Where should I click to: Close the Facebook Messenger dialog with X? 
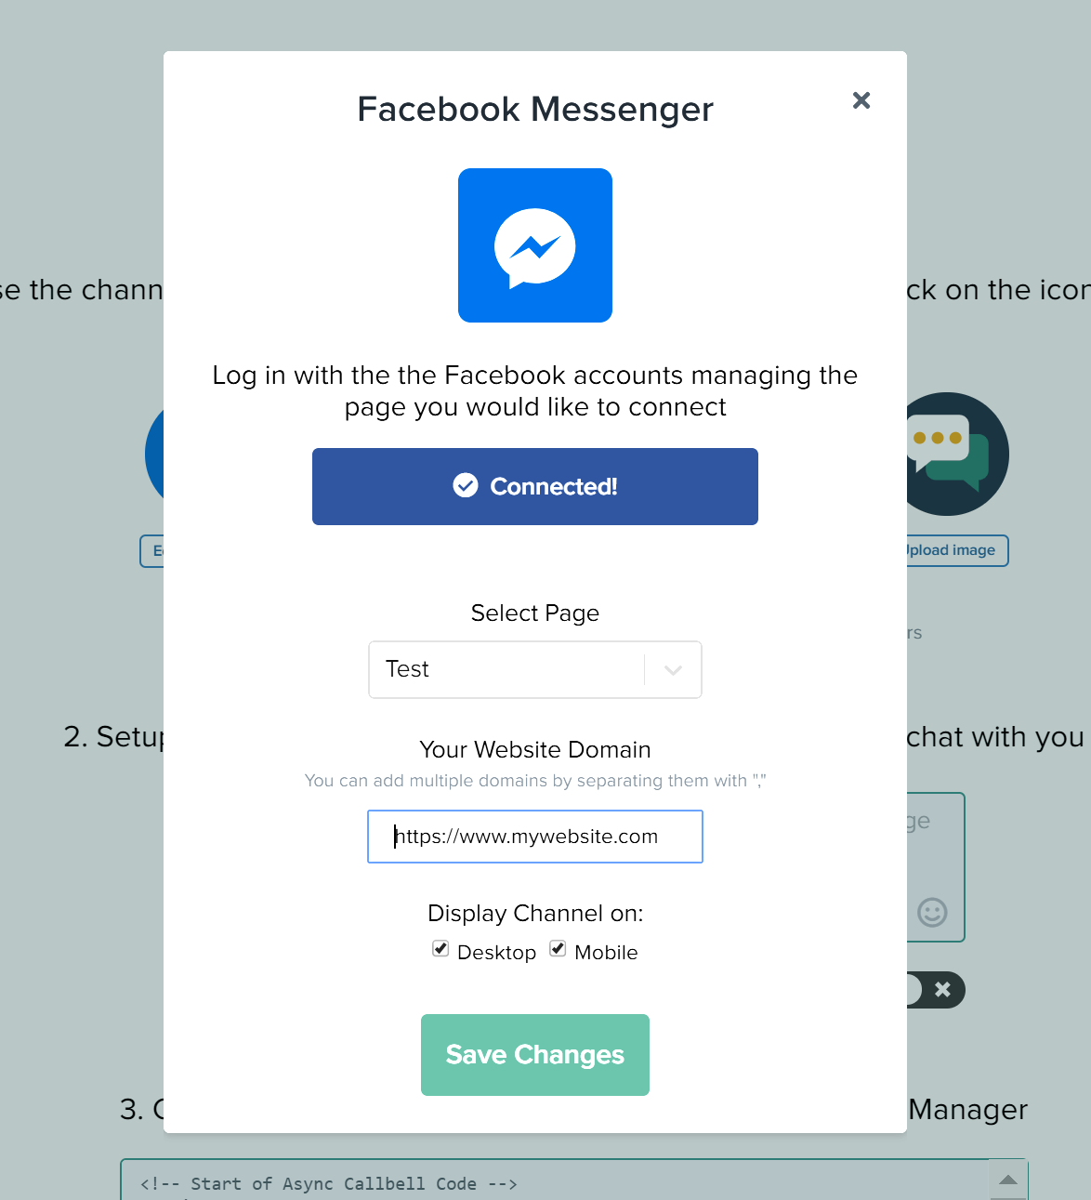pyautogui.click(x=861, y=100)
